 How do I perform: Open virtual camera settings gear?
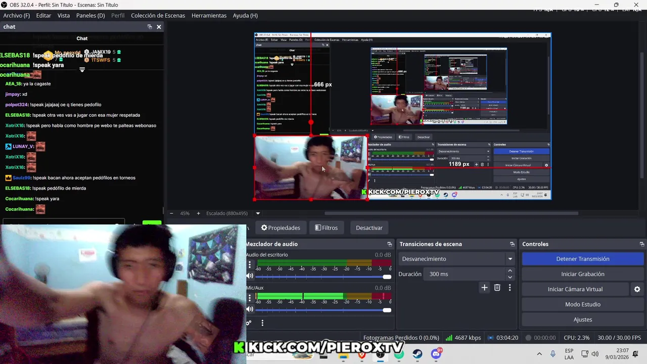tap(637, 289)
